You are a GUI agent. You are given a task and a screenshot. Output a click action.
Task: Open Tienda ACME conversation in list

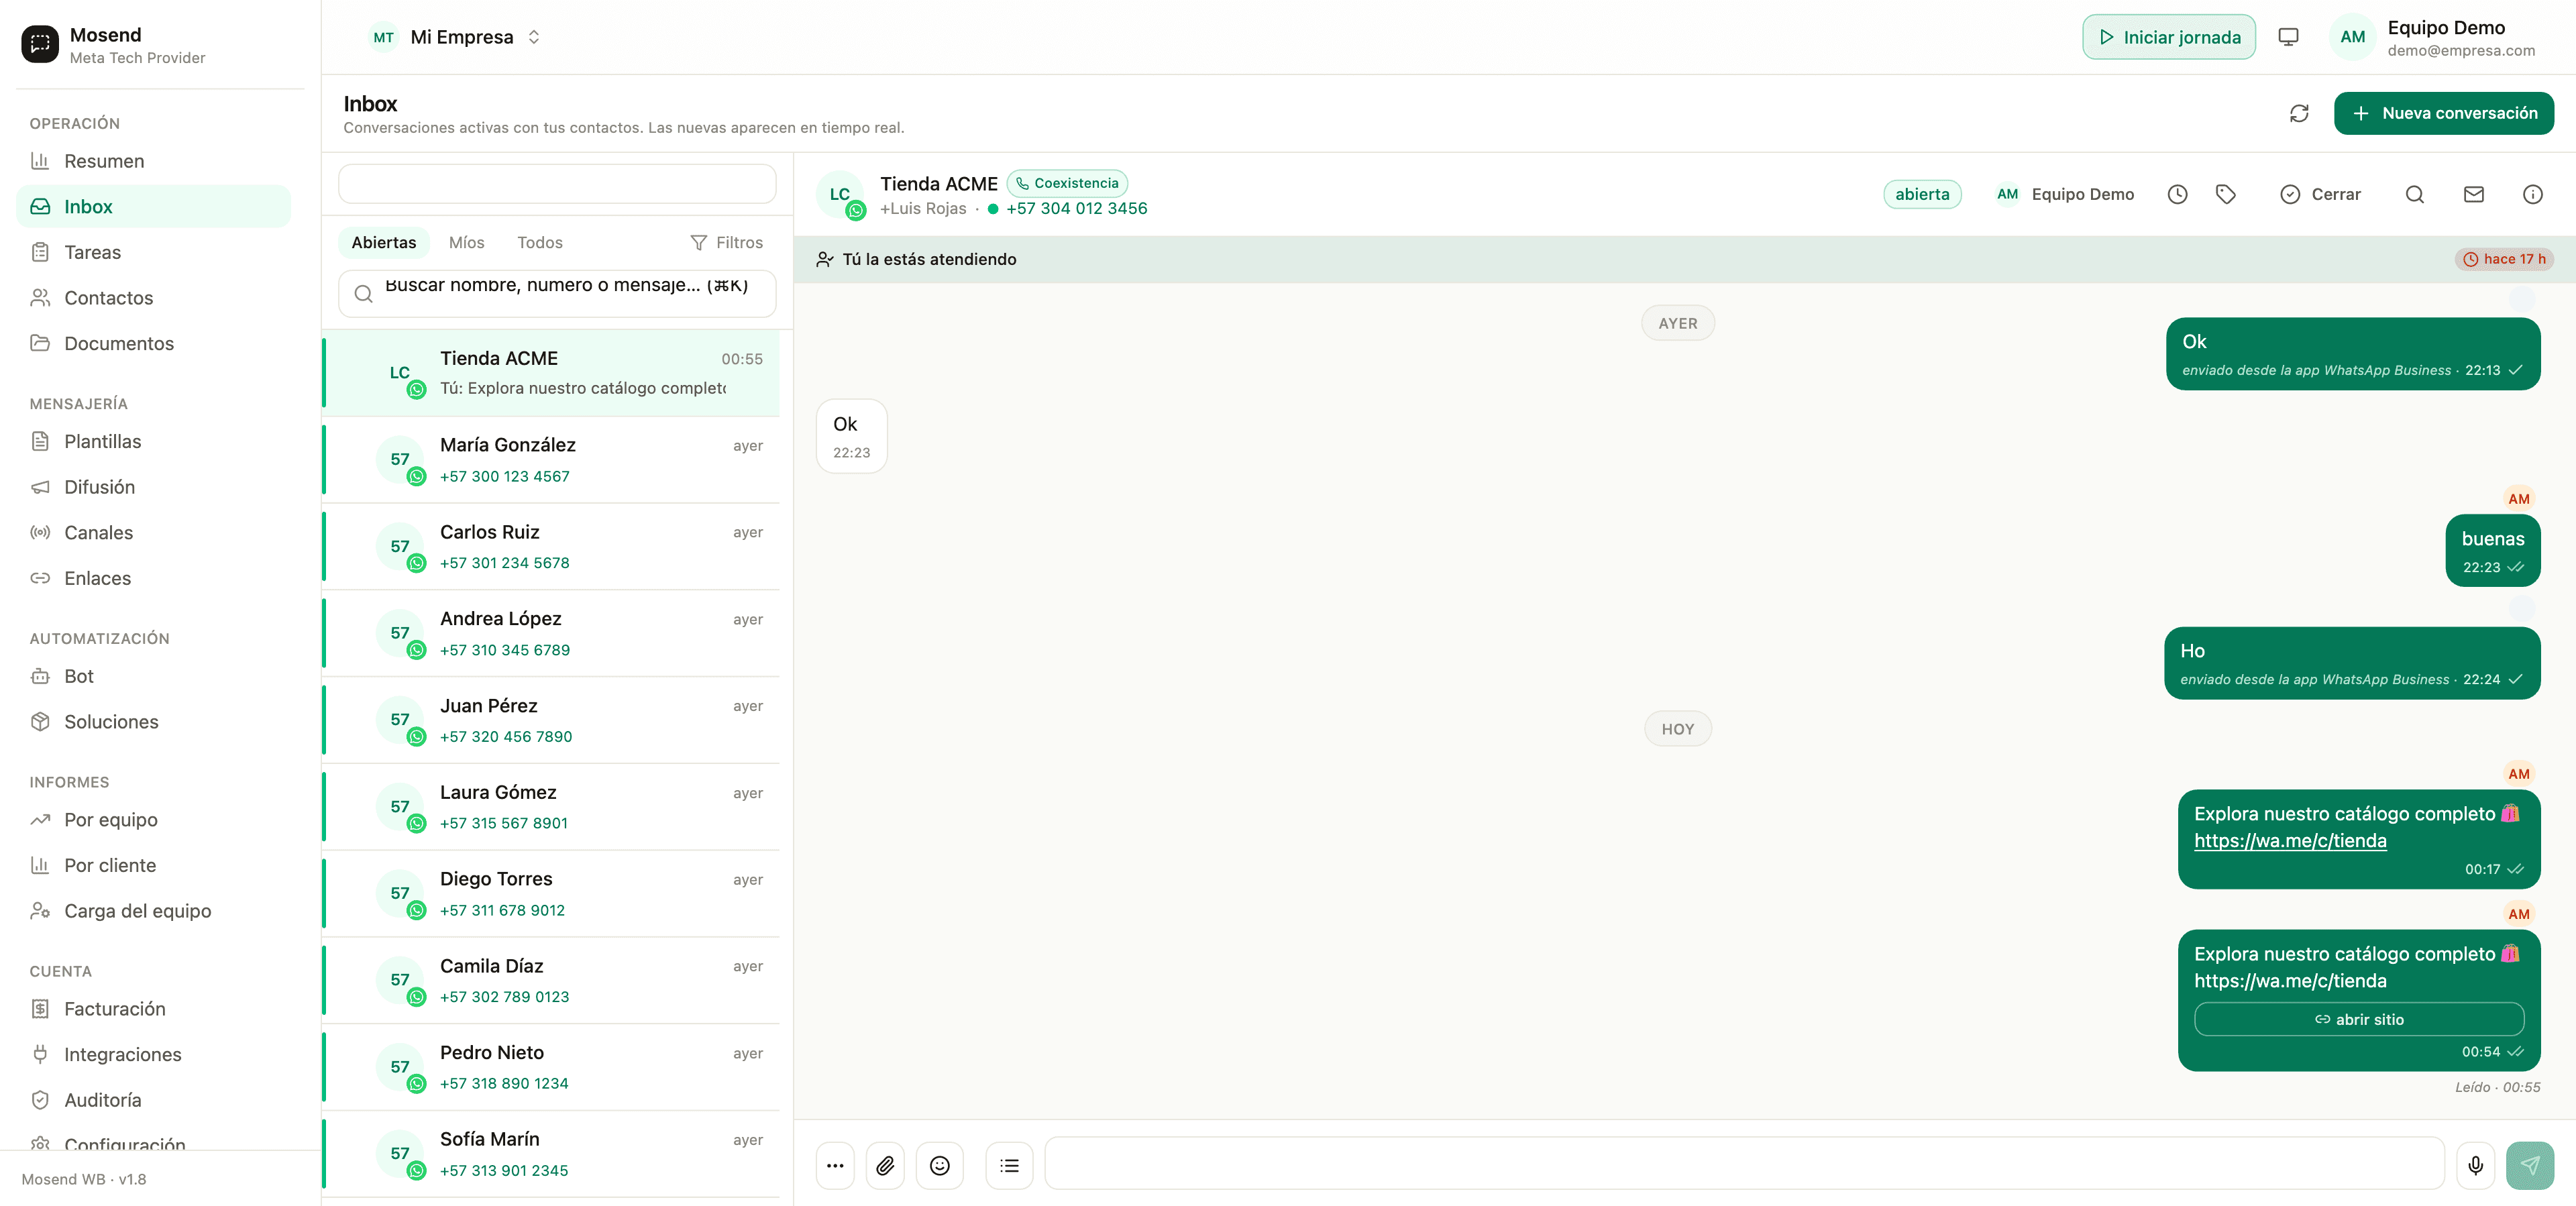(552, 373)
